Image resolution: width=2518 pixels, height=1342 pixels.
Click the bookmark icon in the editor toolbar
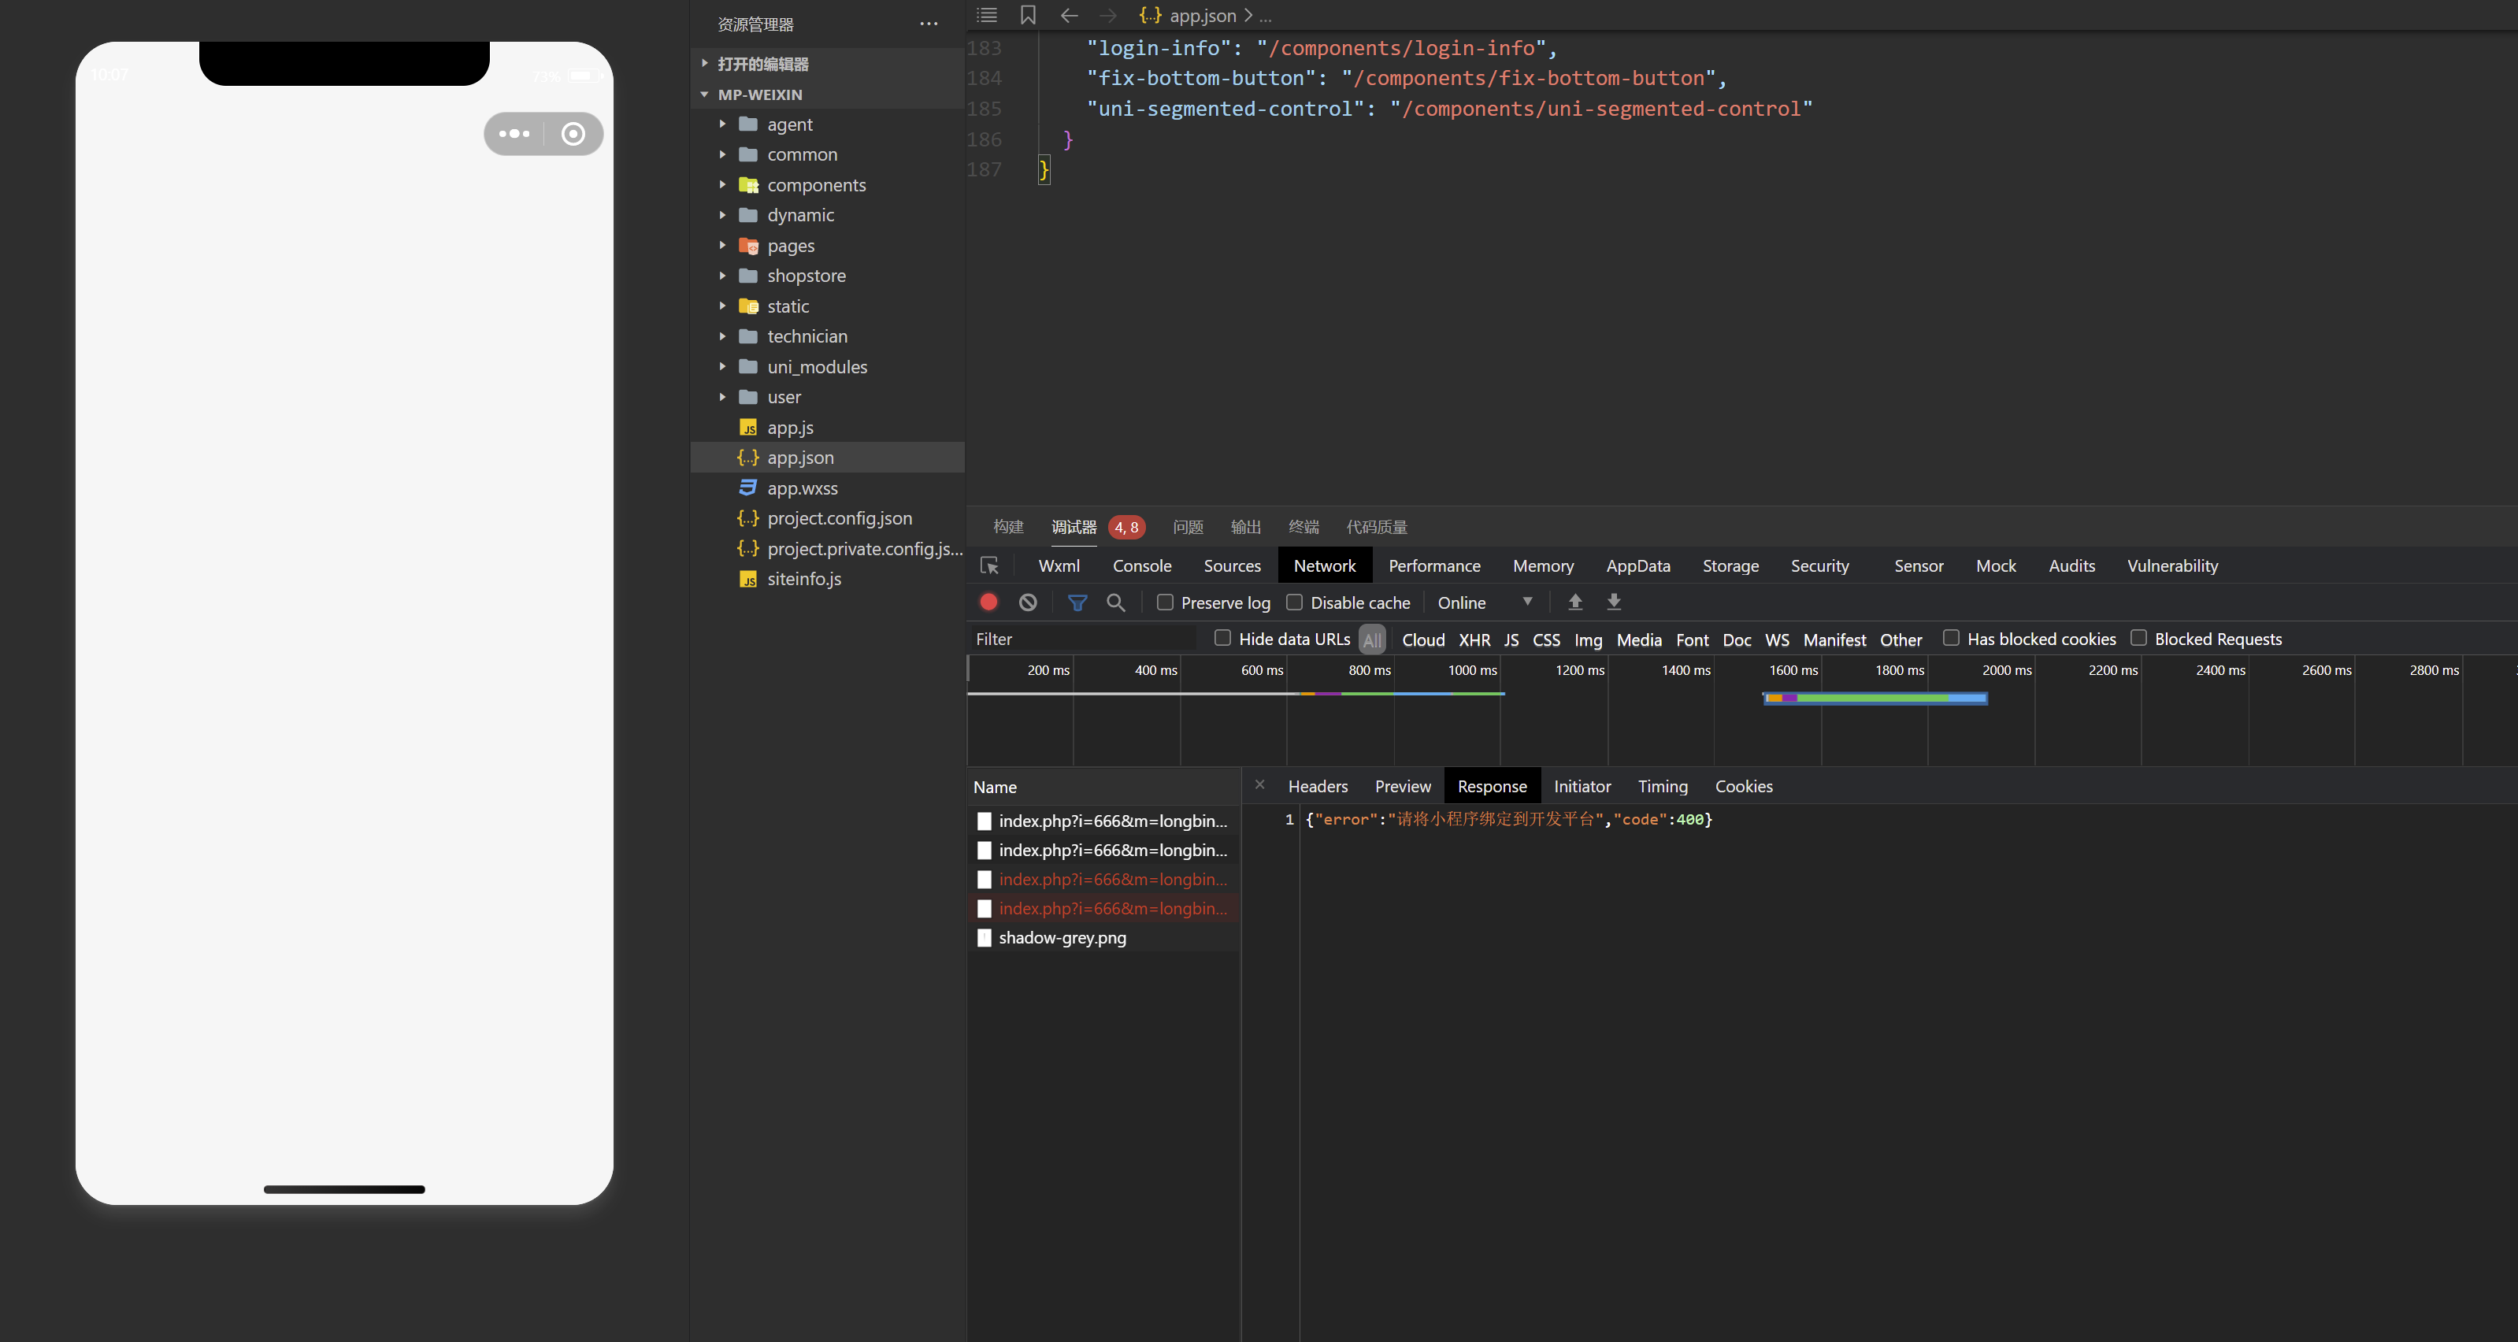(1027, 16)
